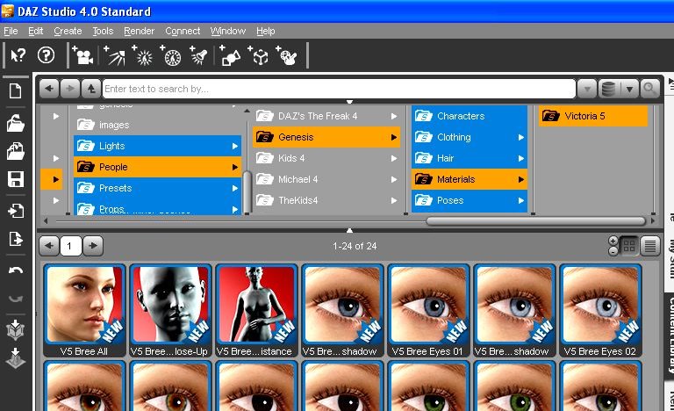Increase the thumbnail size with plus button
This screenshot has height=411, width=674.
pos(613,241)
